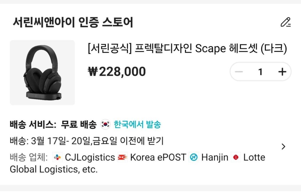Click the Korea ePOST carrier name text

coord(158,157)
